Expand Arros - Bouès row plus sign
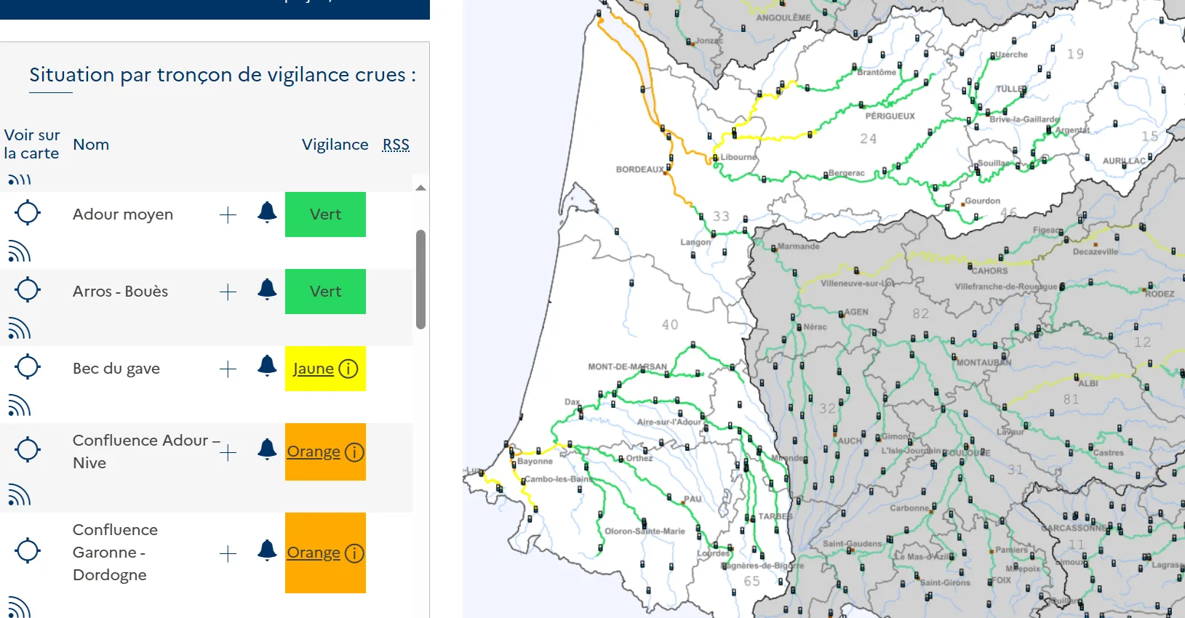The image size is (1185, 618). pos(228,292)
